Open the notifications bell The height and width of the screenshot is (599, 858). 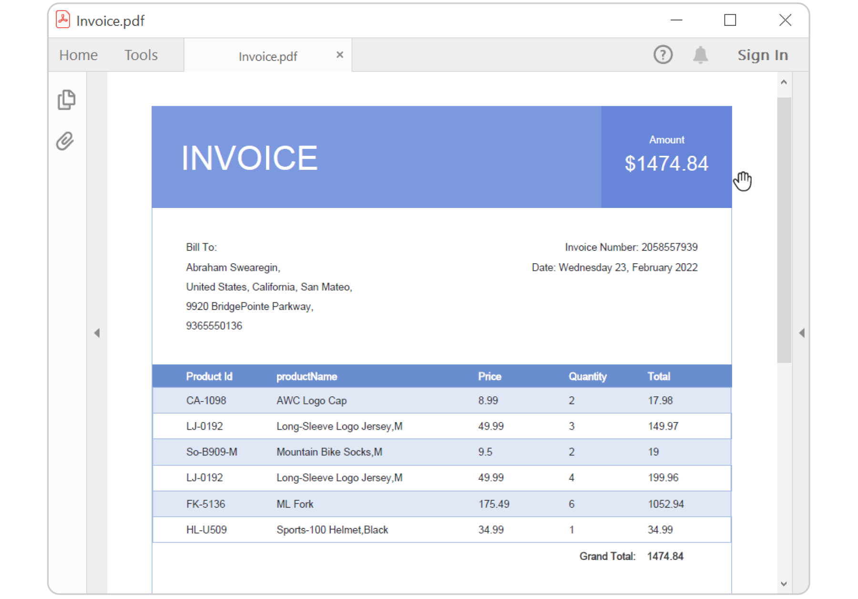[700, 55]
